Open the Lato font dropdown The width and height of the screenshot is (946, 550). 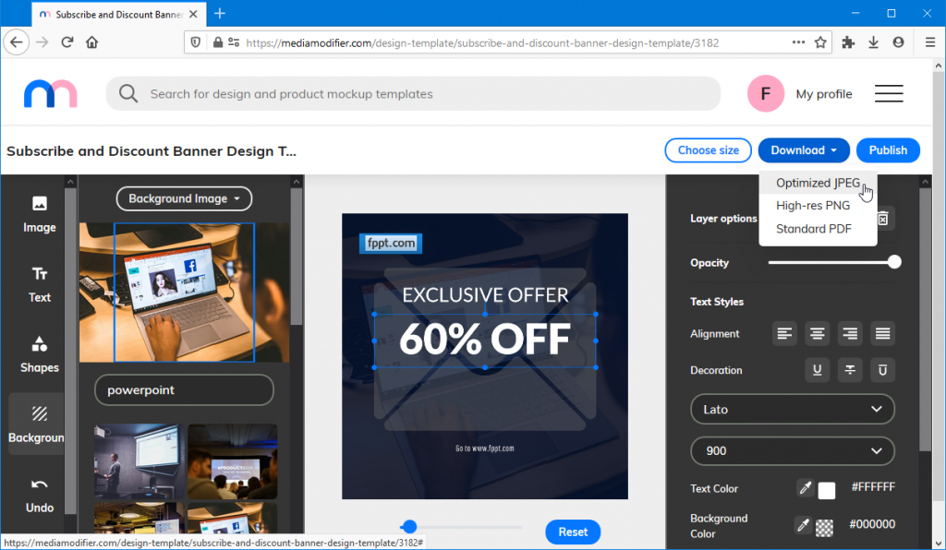click(x=792, y=409)
